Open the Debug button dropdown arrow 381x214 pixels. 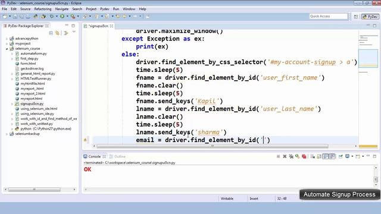tap(57, 16)
